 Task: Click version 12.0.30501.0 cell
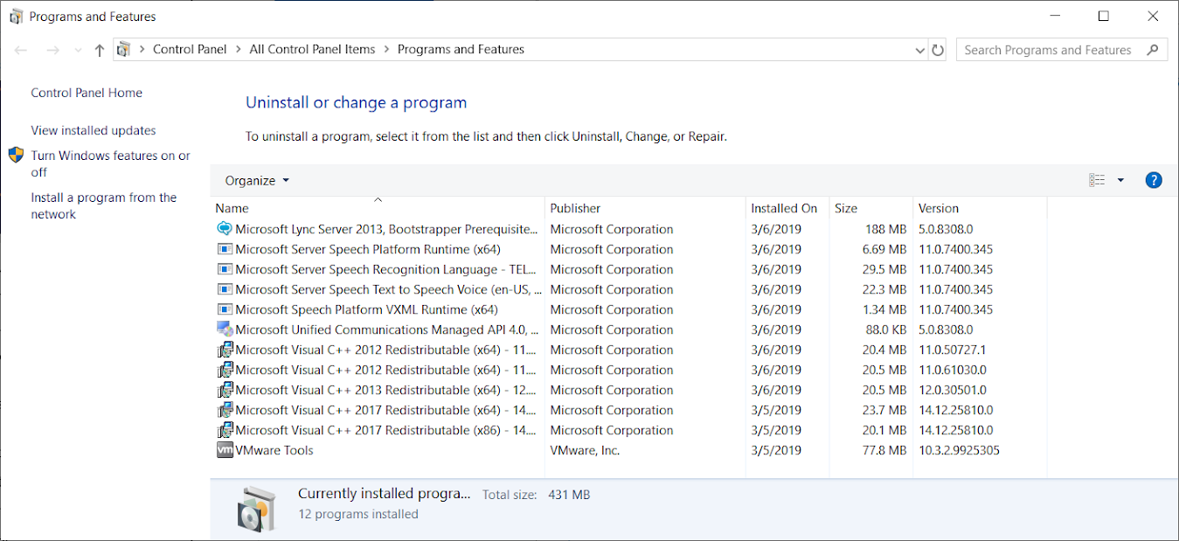click(x=953, y=390)
